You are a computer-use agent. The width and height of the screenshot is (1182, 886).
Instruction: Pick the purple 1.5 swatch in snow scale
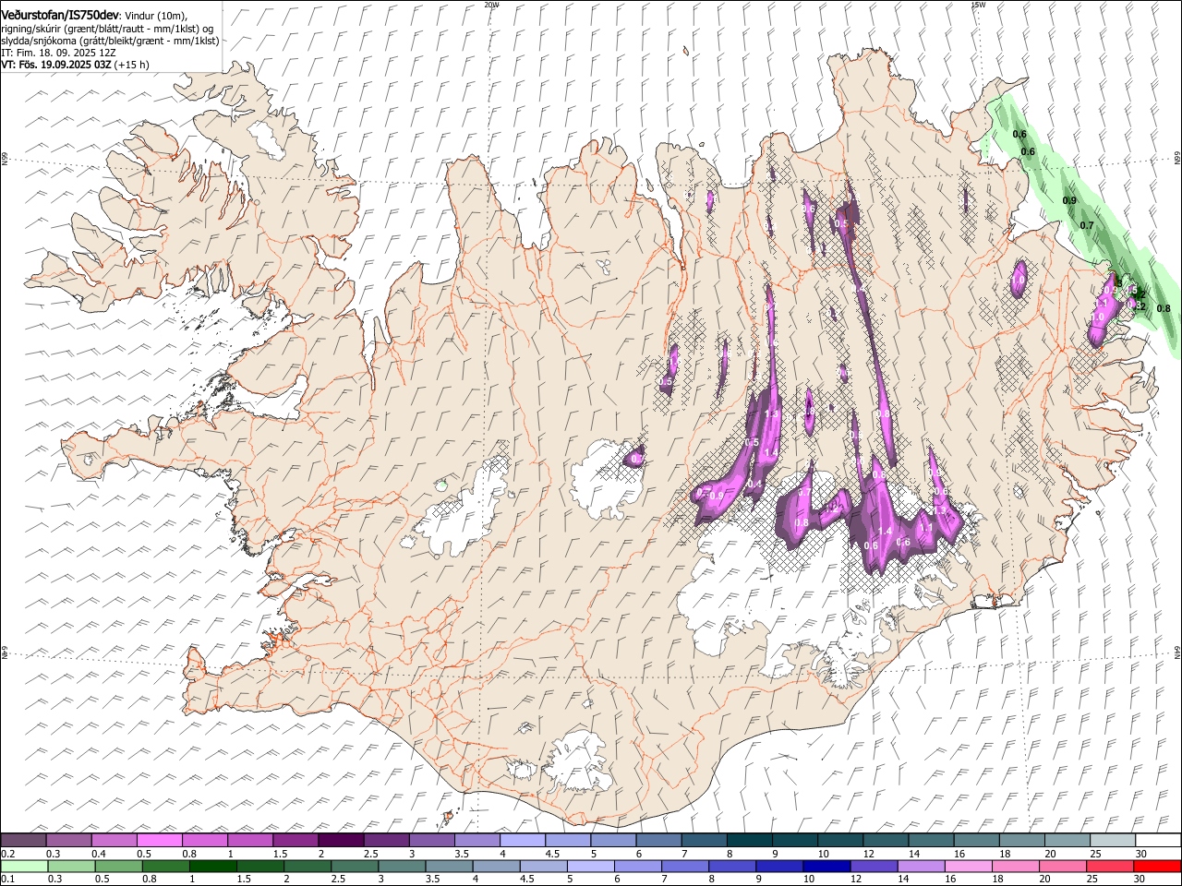click(295, 840)
